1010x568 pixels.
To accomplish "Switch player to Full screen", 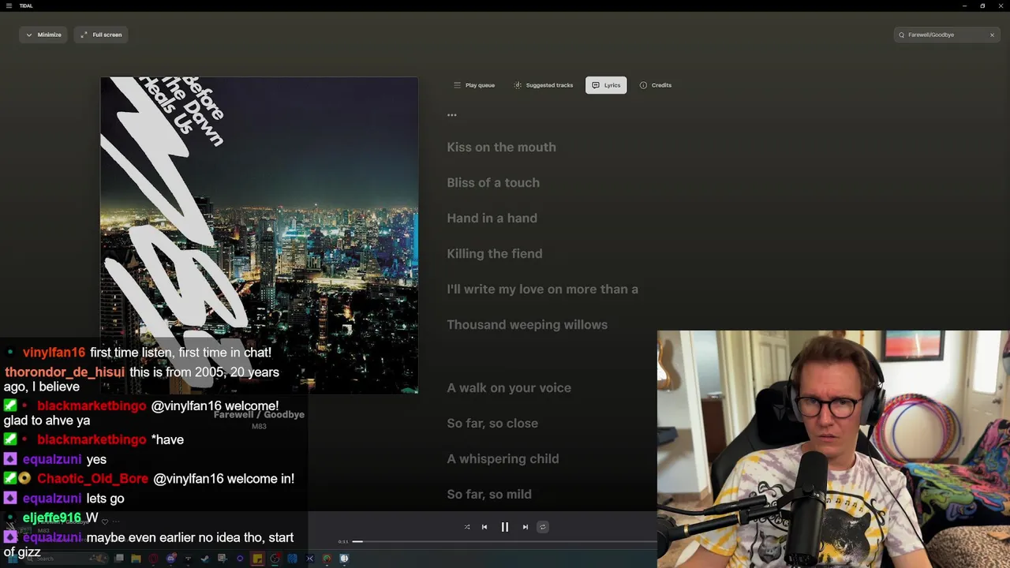I will [101, 35].
